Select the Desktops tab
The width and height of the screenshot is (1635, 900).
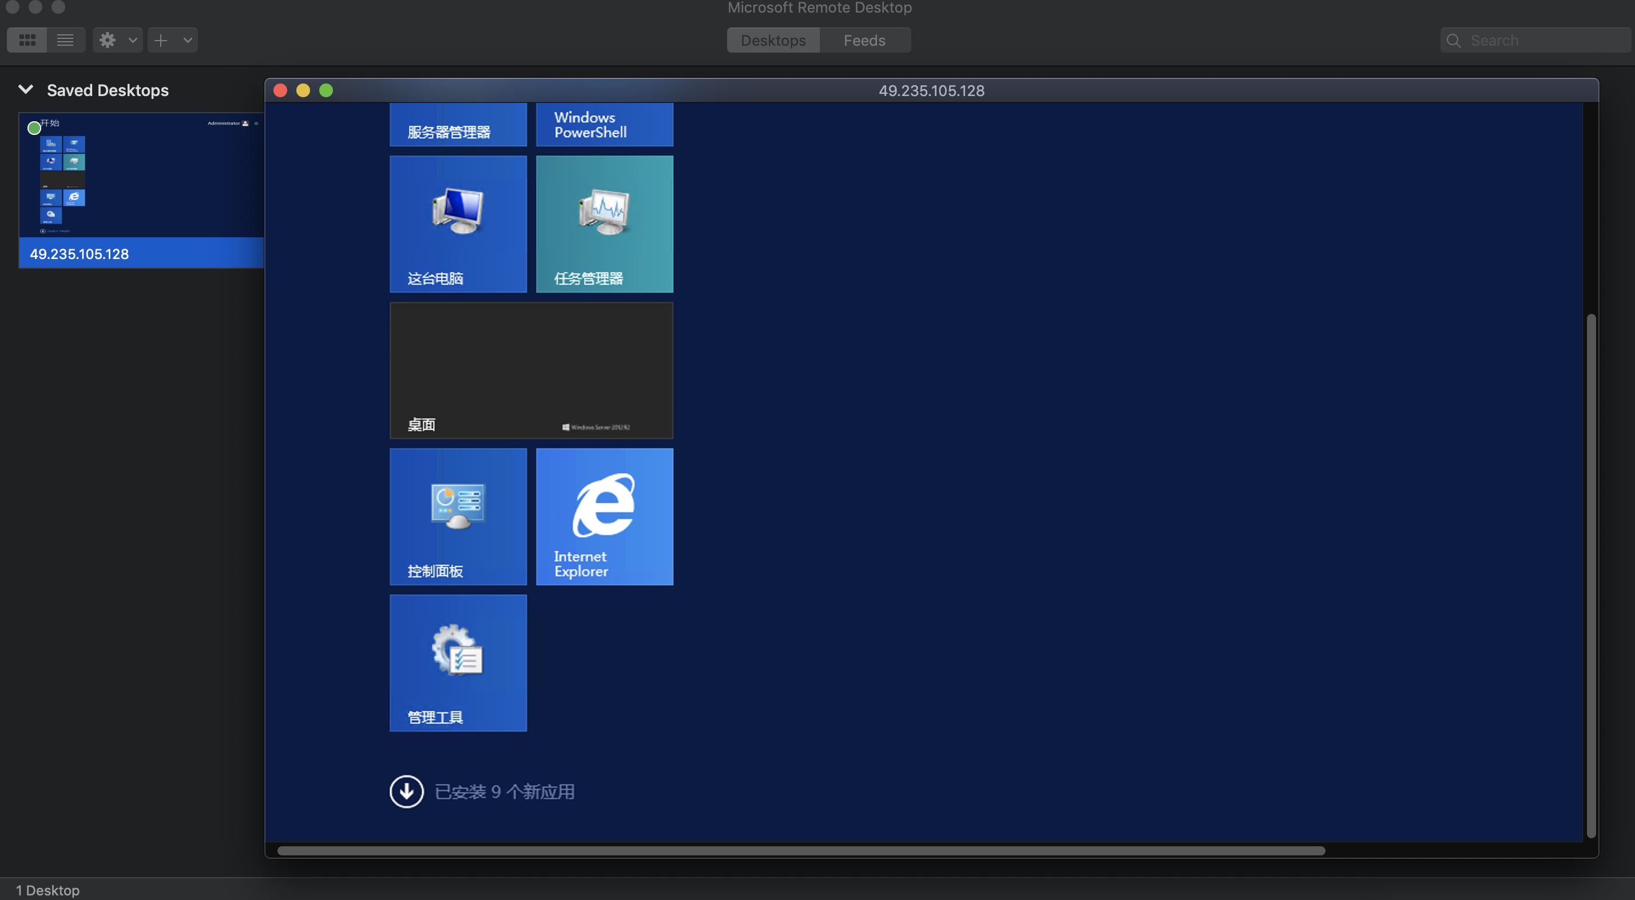[772, 39]
